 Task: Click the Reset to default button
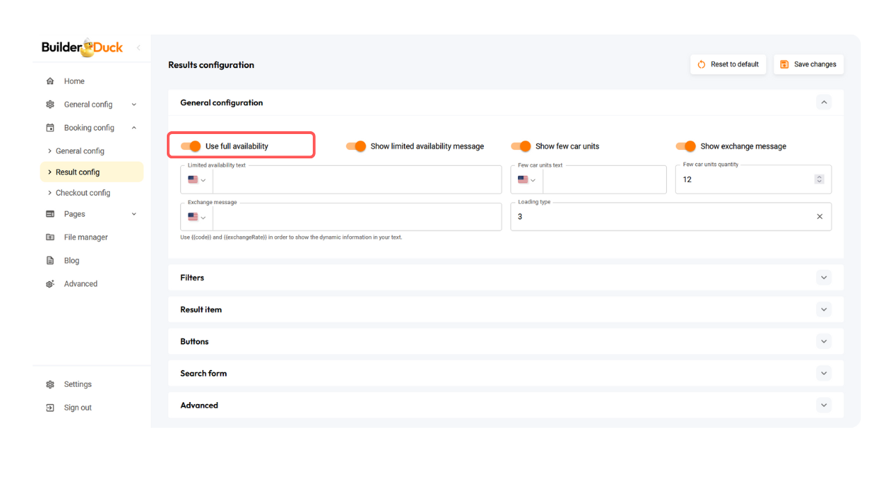pos(728,65)
